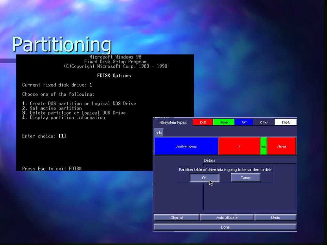Click '1. Create DOS partition' option text

tap(79, 103)
